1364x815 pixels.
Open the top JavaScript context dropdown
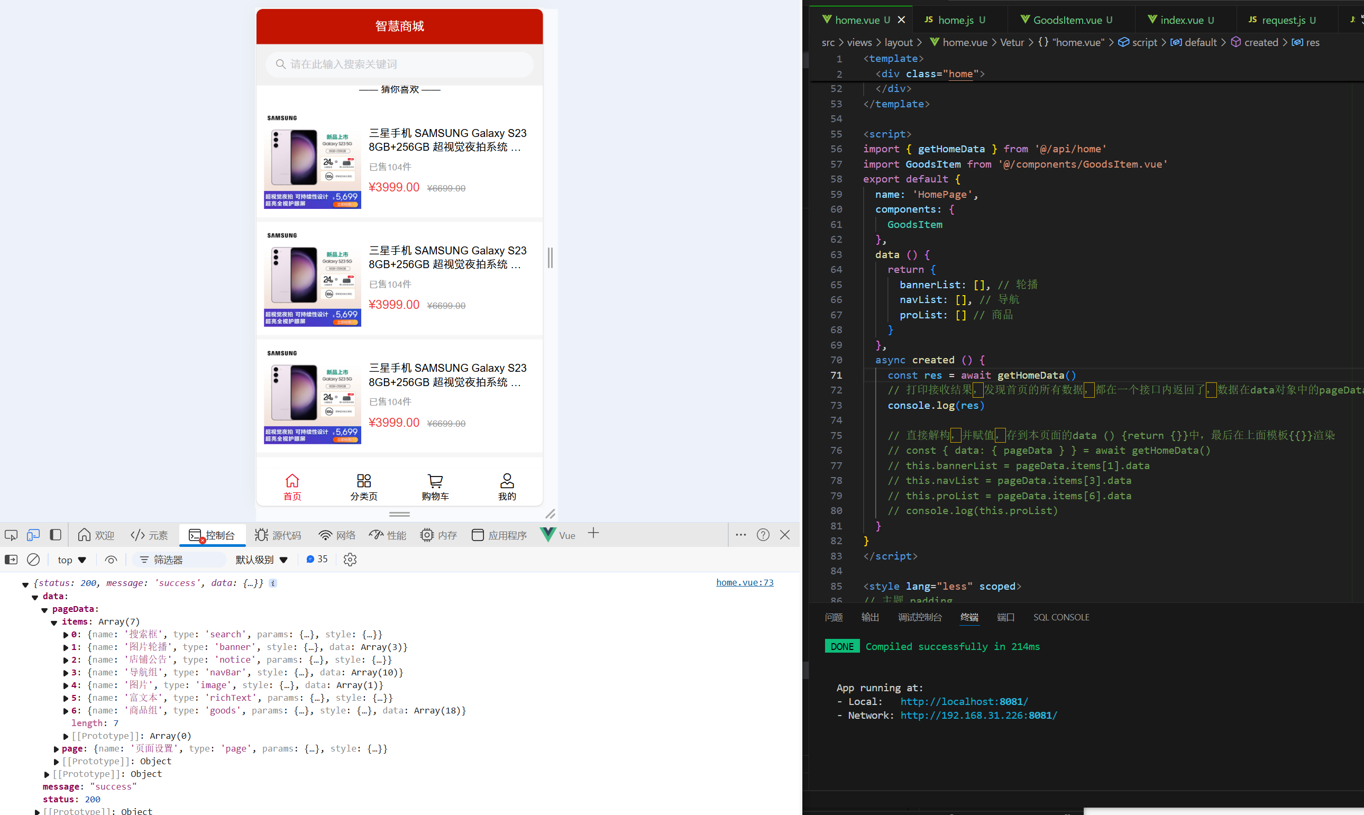point(72,560)
